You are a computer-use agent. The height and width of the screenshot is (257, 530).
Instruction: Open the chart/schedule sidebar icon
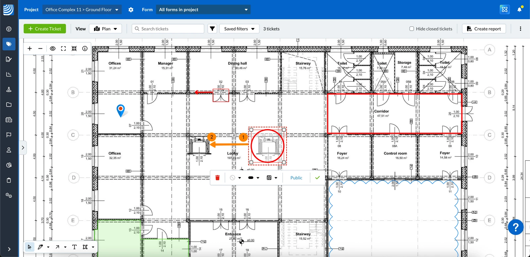pos(9,74)
